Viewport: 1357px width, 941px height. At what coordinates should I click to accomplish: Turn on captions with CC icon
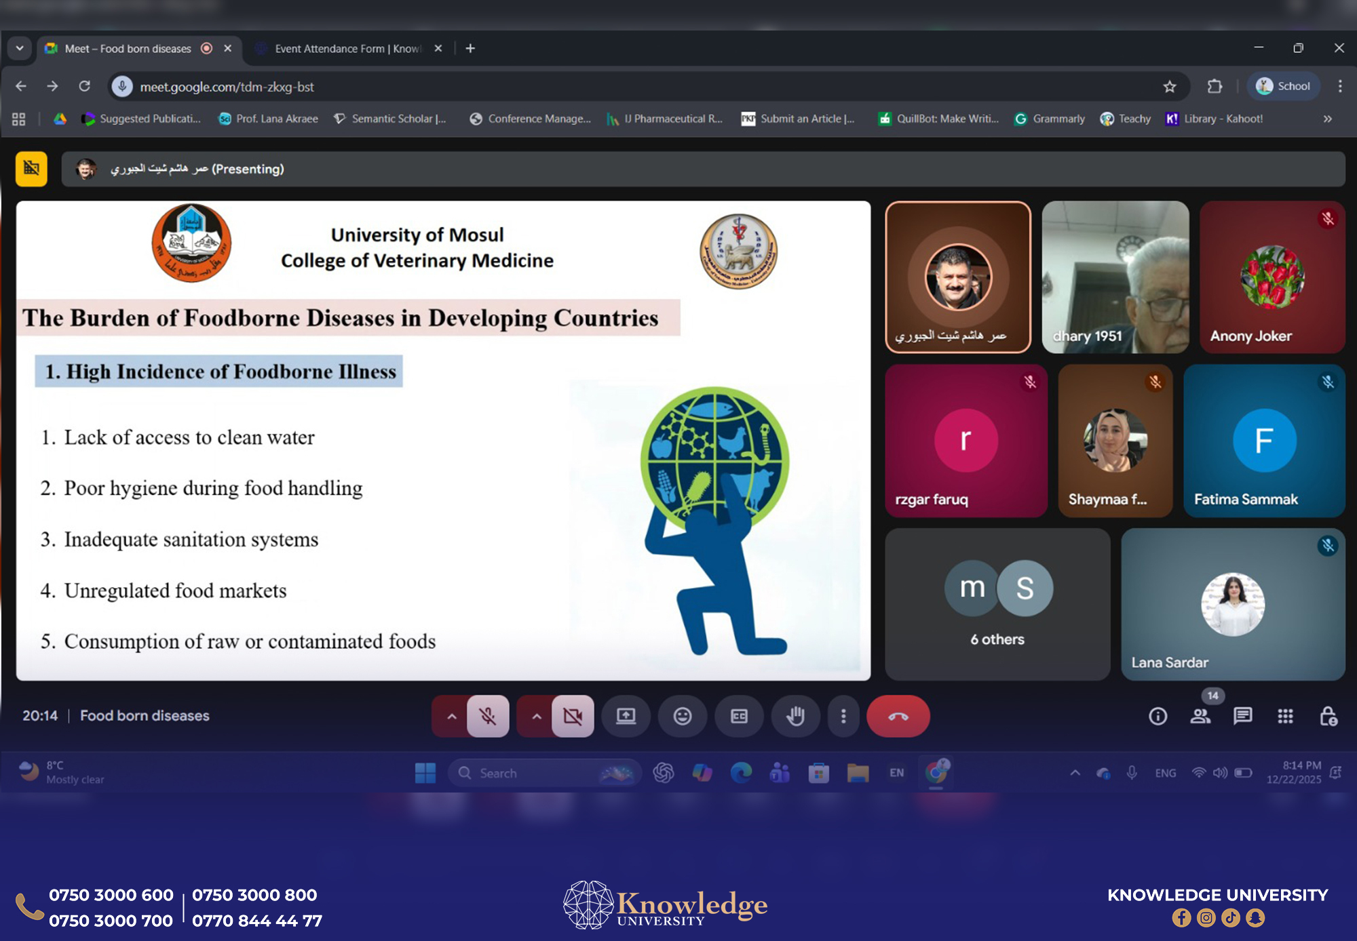pos(739,716)
